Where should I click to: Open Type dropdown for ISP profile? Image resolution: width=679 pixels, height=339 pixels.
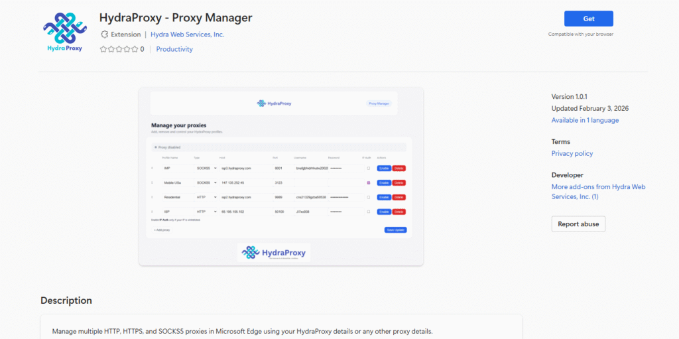pos(206,212)
